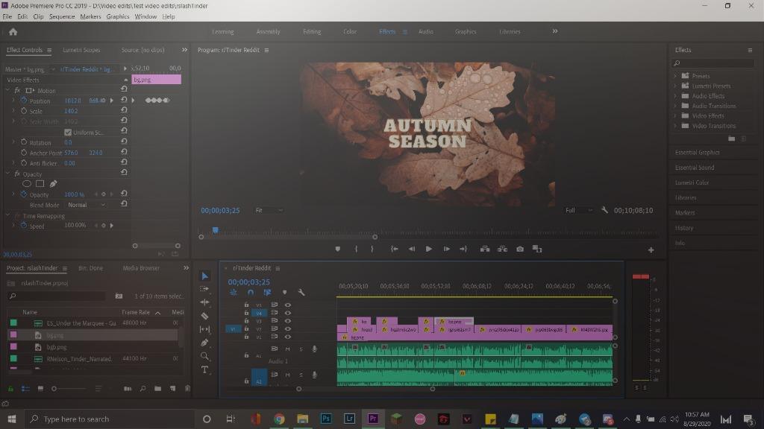
Task: Hide track V3 with the eye icon
Action: pyautogui.click(x=288, y=321)
